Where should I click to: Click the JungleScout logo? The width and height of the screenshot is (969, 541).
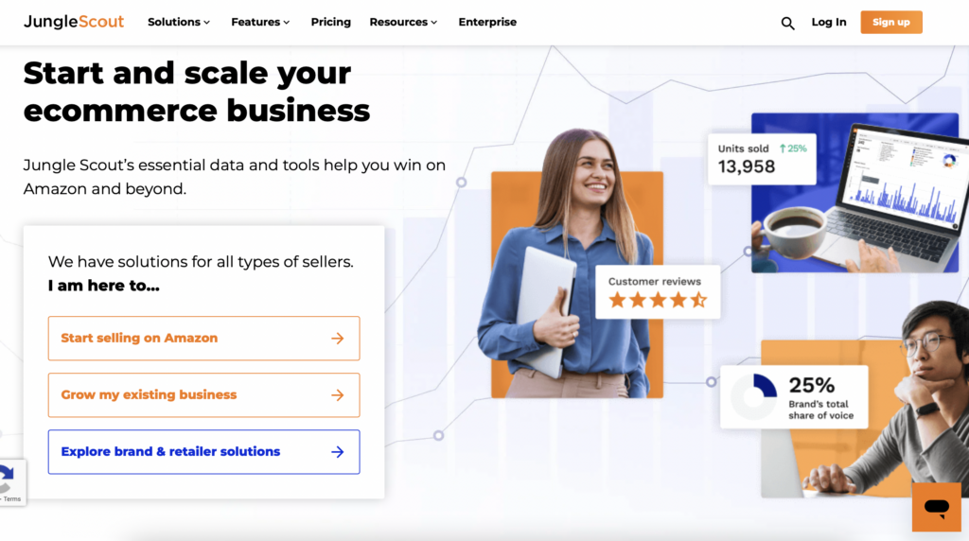pos(74,22)
